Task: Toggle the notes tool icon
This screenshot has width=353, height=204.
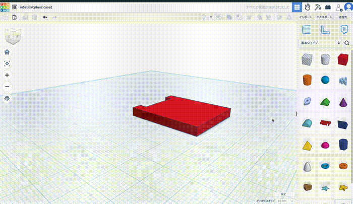Action: tap(344, 30)
